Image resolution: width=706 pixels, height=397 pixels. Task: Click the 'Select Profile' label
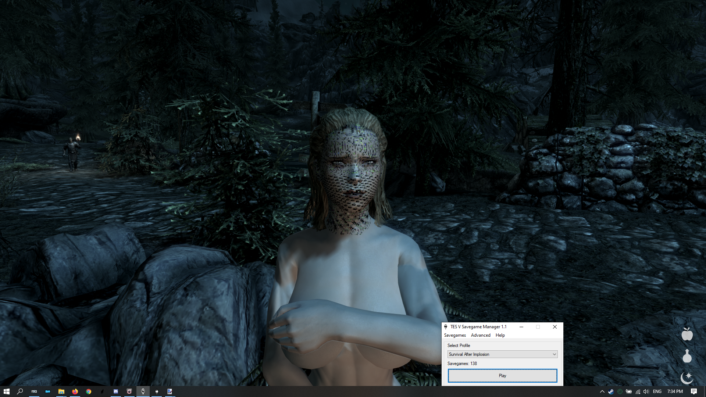tap(459, 346)
